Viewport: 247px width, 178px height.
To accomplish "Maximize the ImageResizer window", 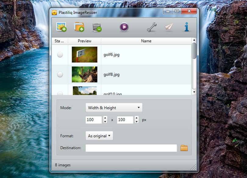I will [x=177, y=11].
